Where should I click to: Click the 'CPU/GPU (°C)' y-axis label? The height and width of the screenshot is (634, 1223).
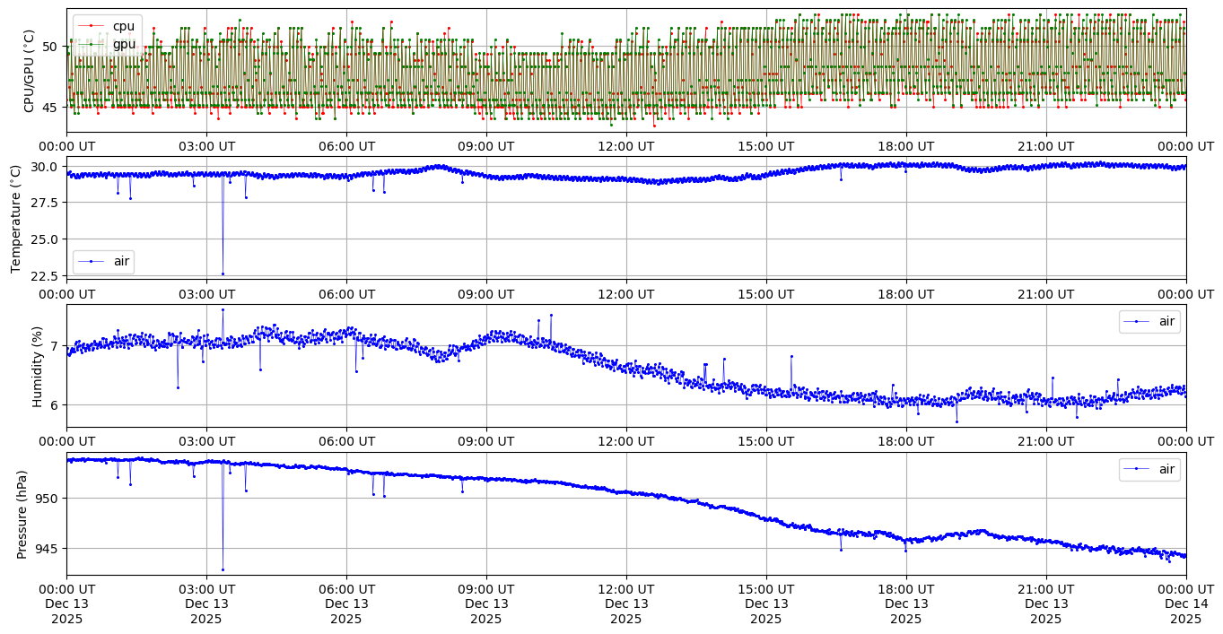(29, 71)
